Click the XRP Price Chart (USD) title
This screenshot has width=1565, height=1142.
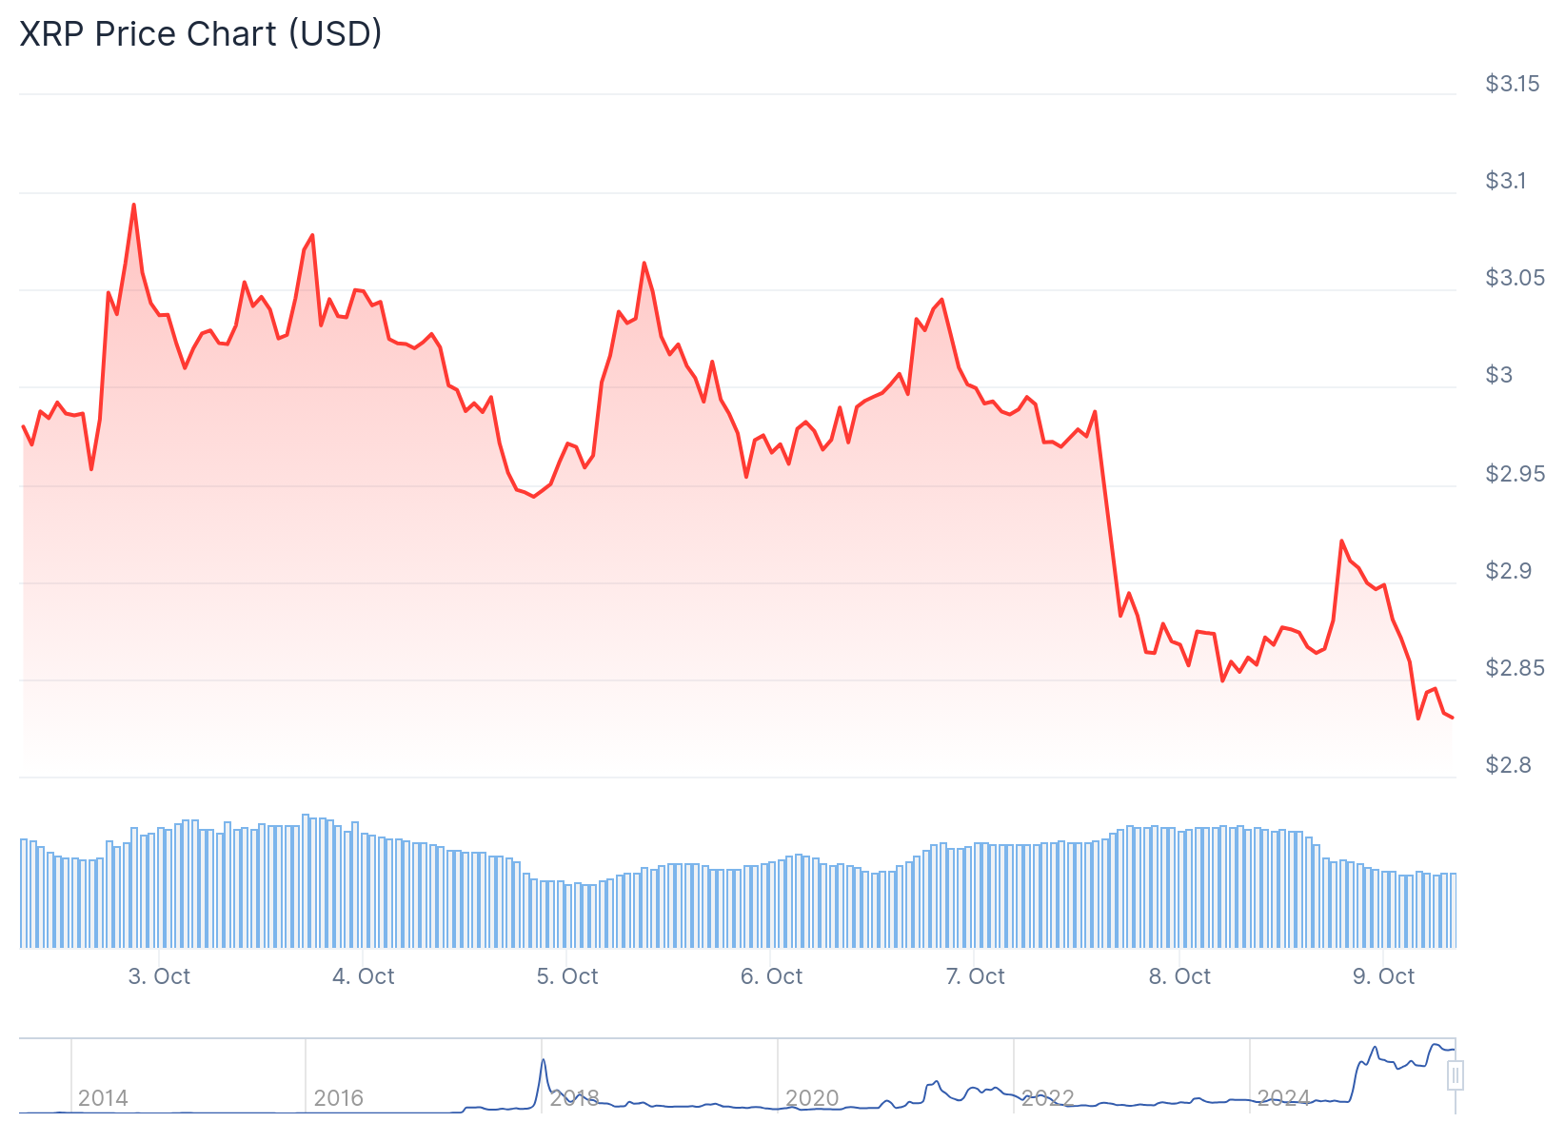201,34
